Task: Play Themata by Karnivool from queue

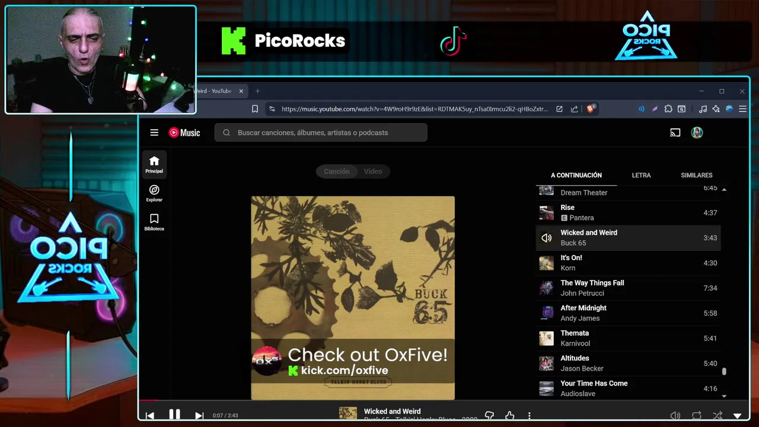Action: (x=628, y=338)
